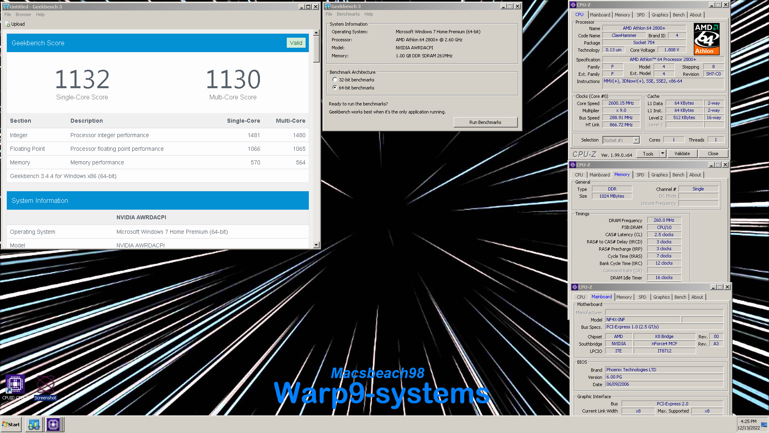Click the Validate button in CPU-Z

coord(682,154)
